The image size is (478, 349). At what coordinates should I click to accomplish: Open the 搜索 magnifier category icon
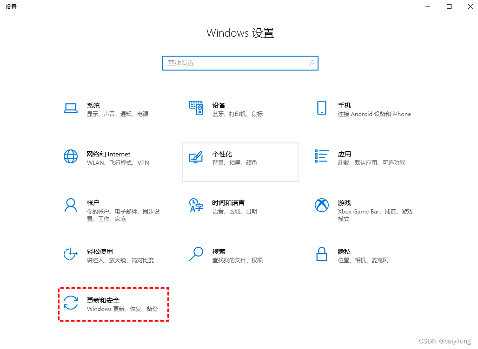click(196, 254)
